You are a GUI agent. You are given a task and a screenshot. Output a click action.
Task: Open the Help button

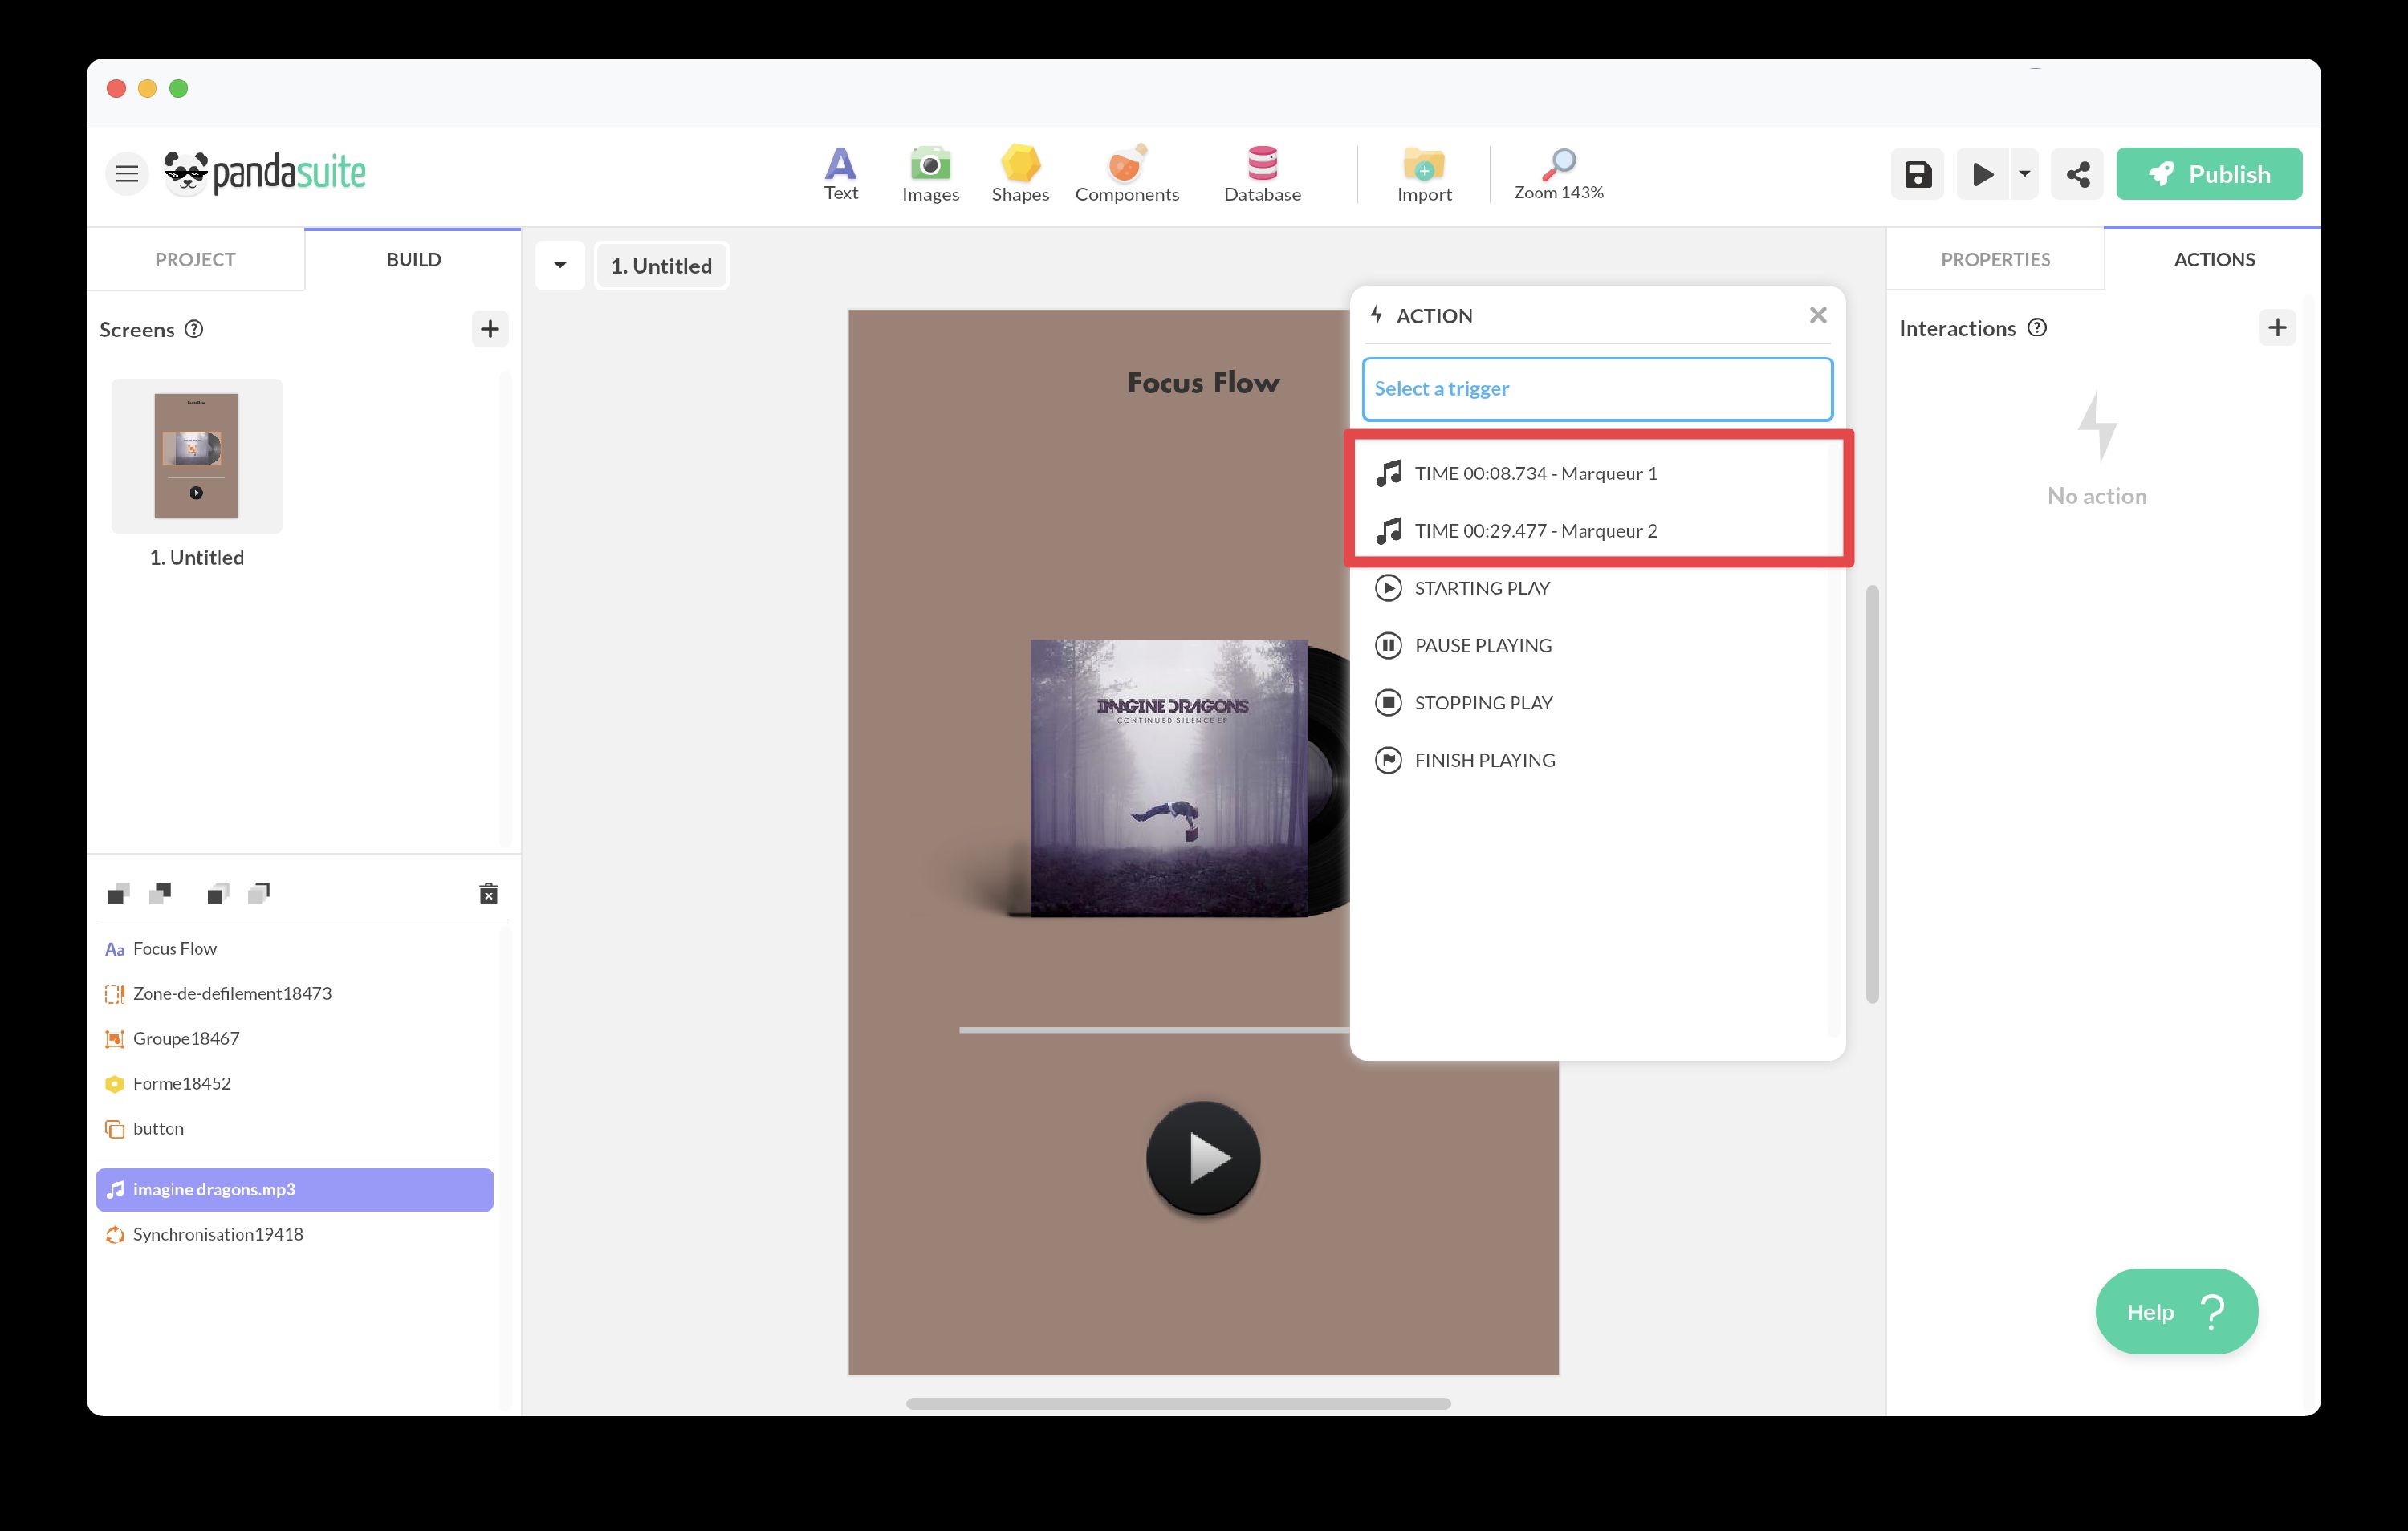coord(2175,1311)
